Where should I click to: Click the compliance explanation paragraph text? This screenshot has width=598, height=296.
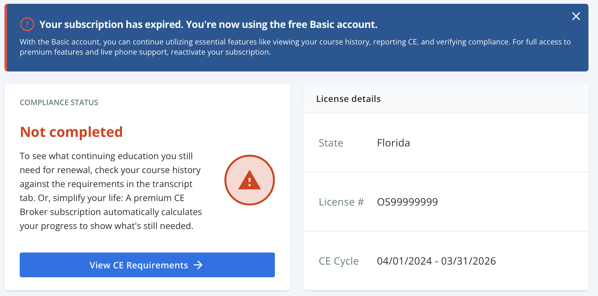[x=110, y=191]
